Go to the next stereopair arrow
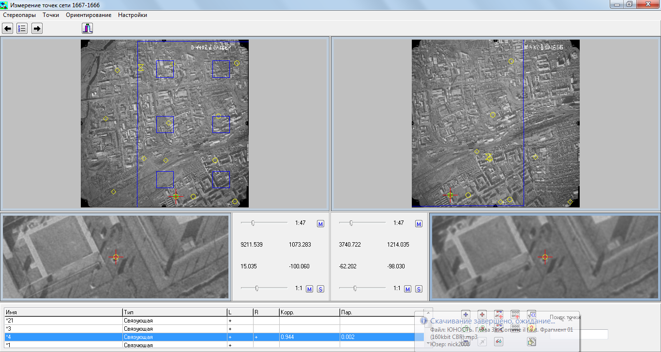 (x=37, y=29)
